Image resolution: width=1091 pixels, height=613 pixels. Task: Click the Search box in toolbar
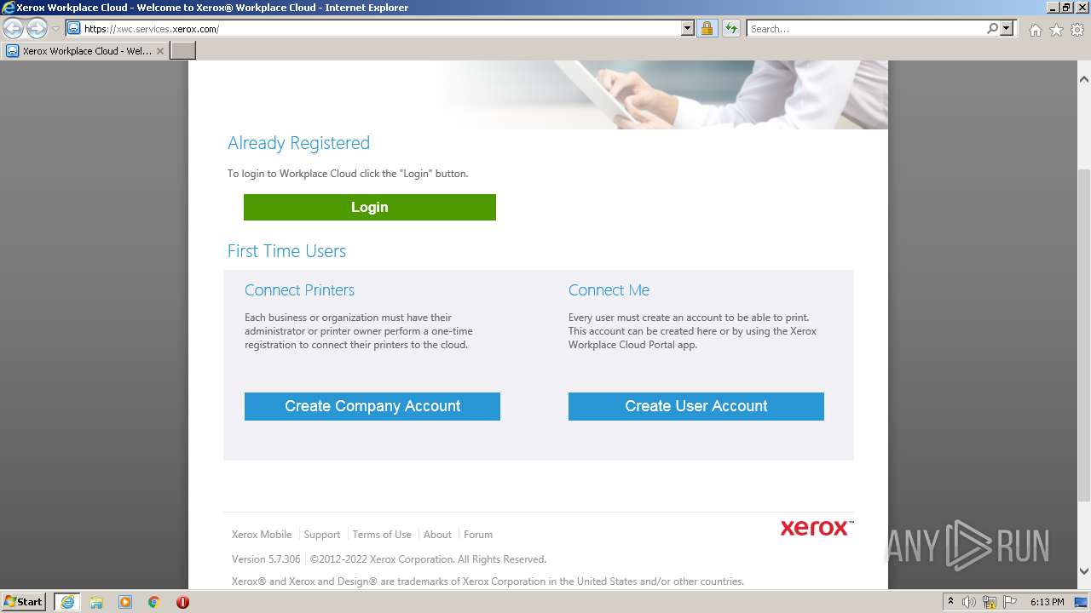tap(866, 28)
